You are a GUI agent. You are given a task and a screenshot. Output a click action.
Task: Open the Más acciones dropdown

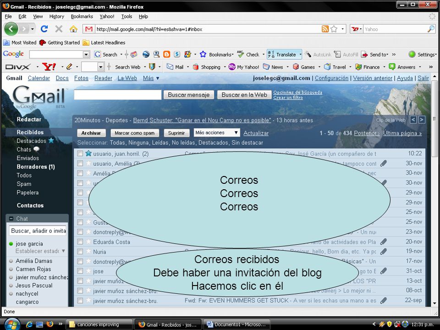[x=217, y=132]
